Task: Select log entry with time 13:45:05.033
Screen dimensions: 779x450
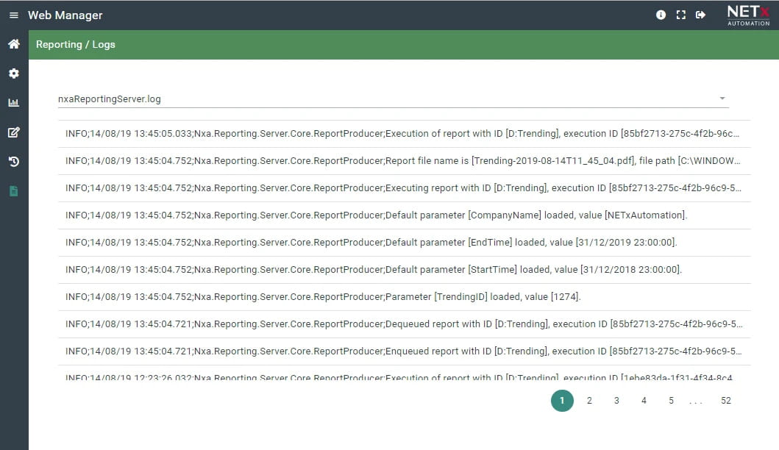Action: pos(405,134)
